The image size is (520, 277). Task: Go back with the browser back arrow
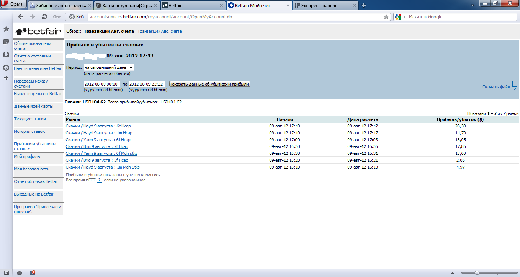point(21,17)
